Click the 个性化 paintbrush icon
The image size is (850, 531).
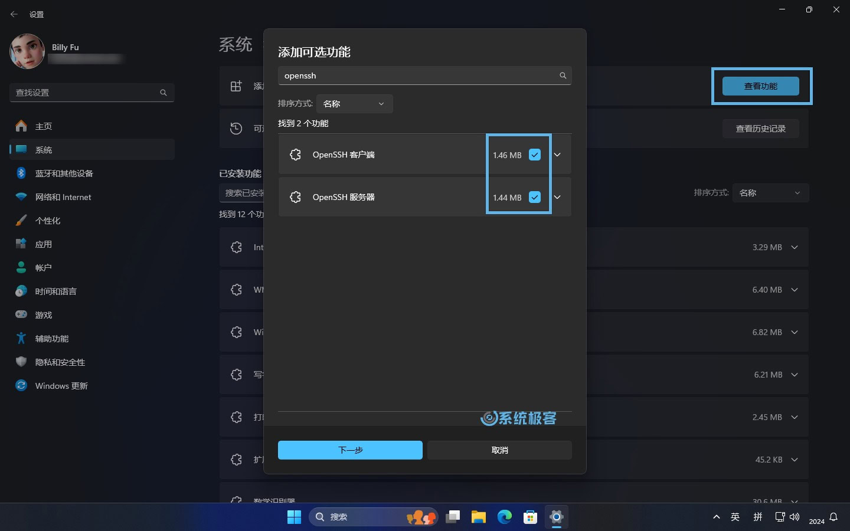click(x=21, y=220)
